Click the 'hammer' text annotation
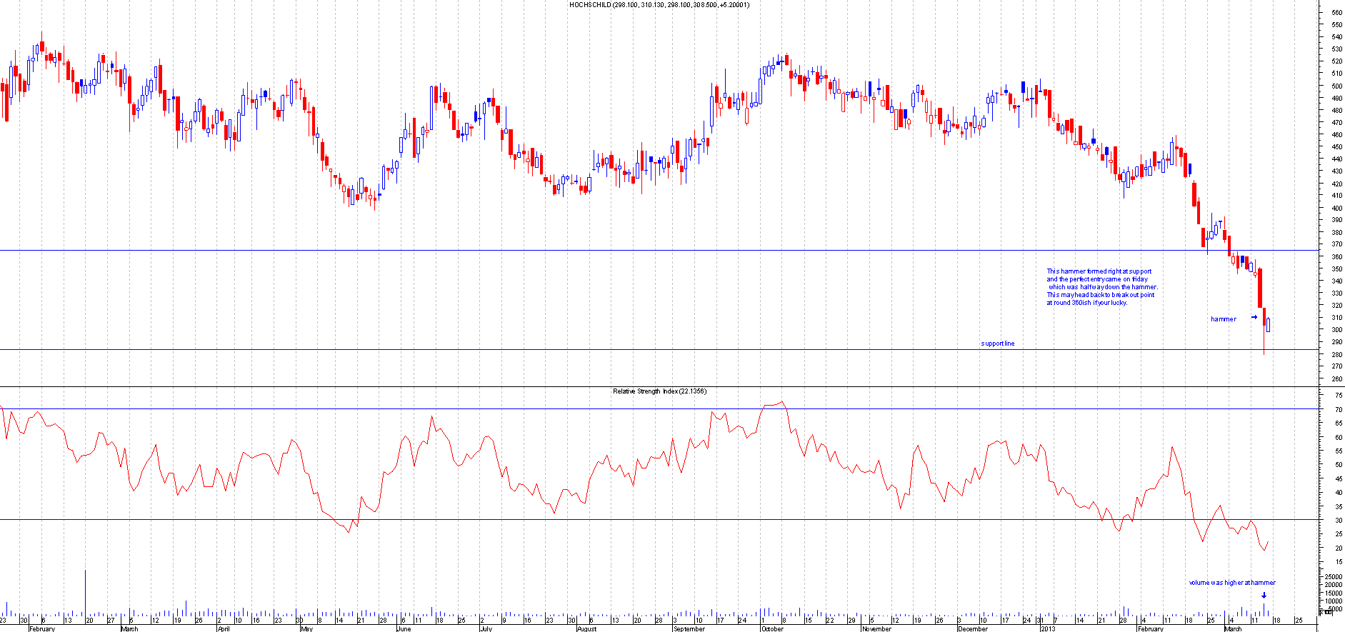 [1223, 319]
